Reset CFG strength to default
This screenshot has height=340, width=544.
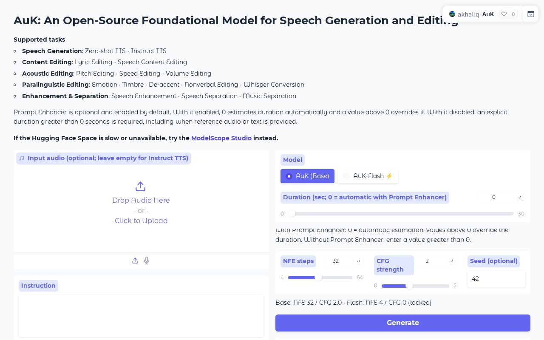(452, 261)
